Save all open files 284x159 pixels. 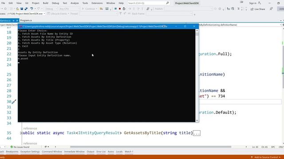(26, 9)
